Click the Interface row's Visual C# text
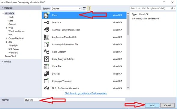 pos(117,22)
